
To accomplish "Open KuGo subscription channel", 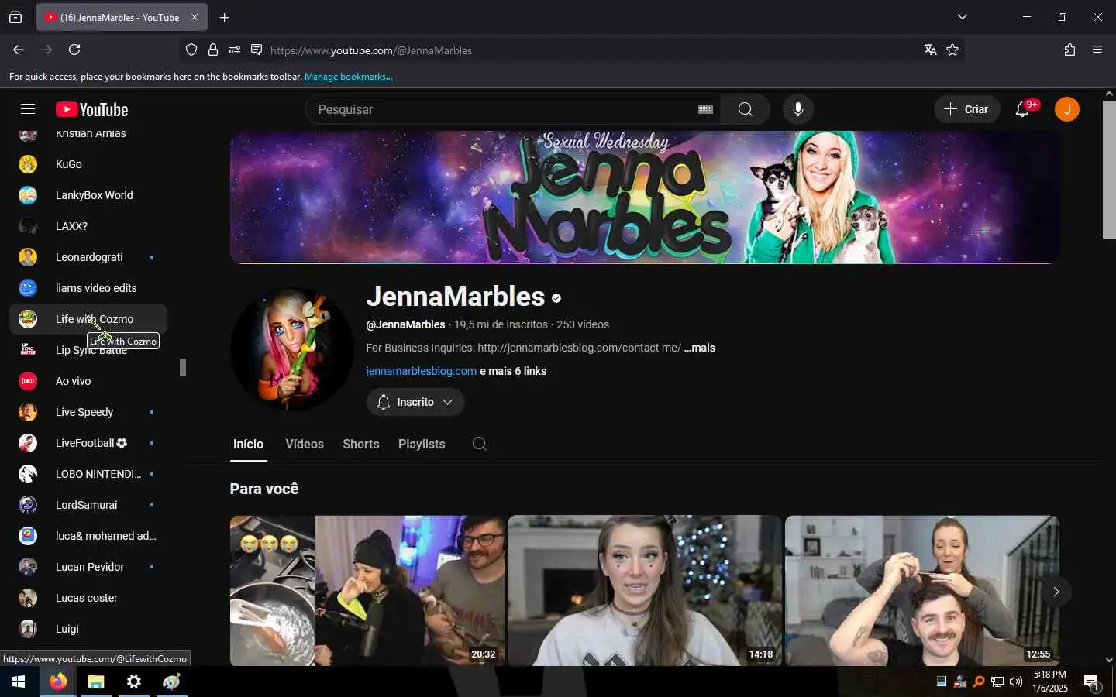I will click(88, 164).
